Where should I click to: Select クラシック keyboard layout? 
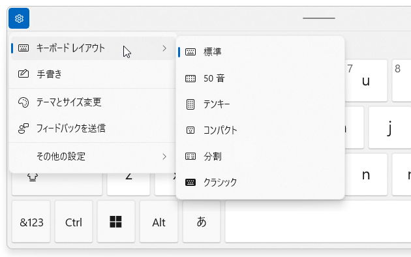click(260, 183)
